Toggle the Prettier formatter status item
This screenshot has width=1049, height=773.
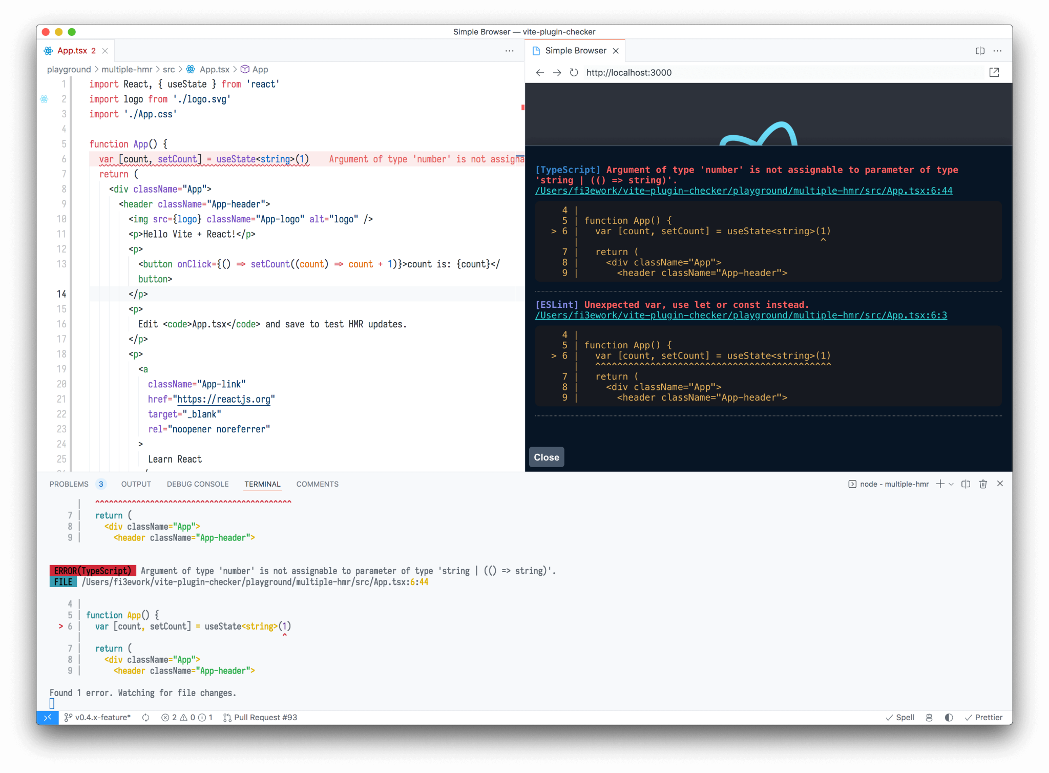pos(984,717)
